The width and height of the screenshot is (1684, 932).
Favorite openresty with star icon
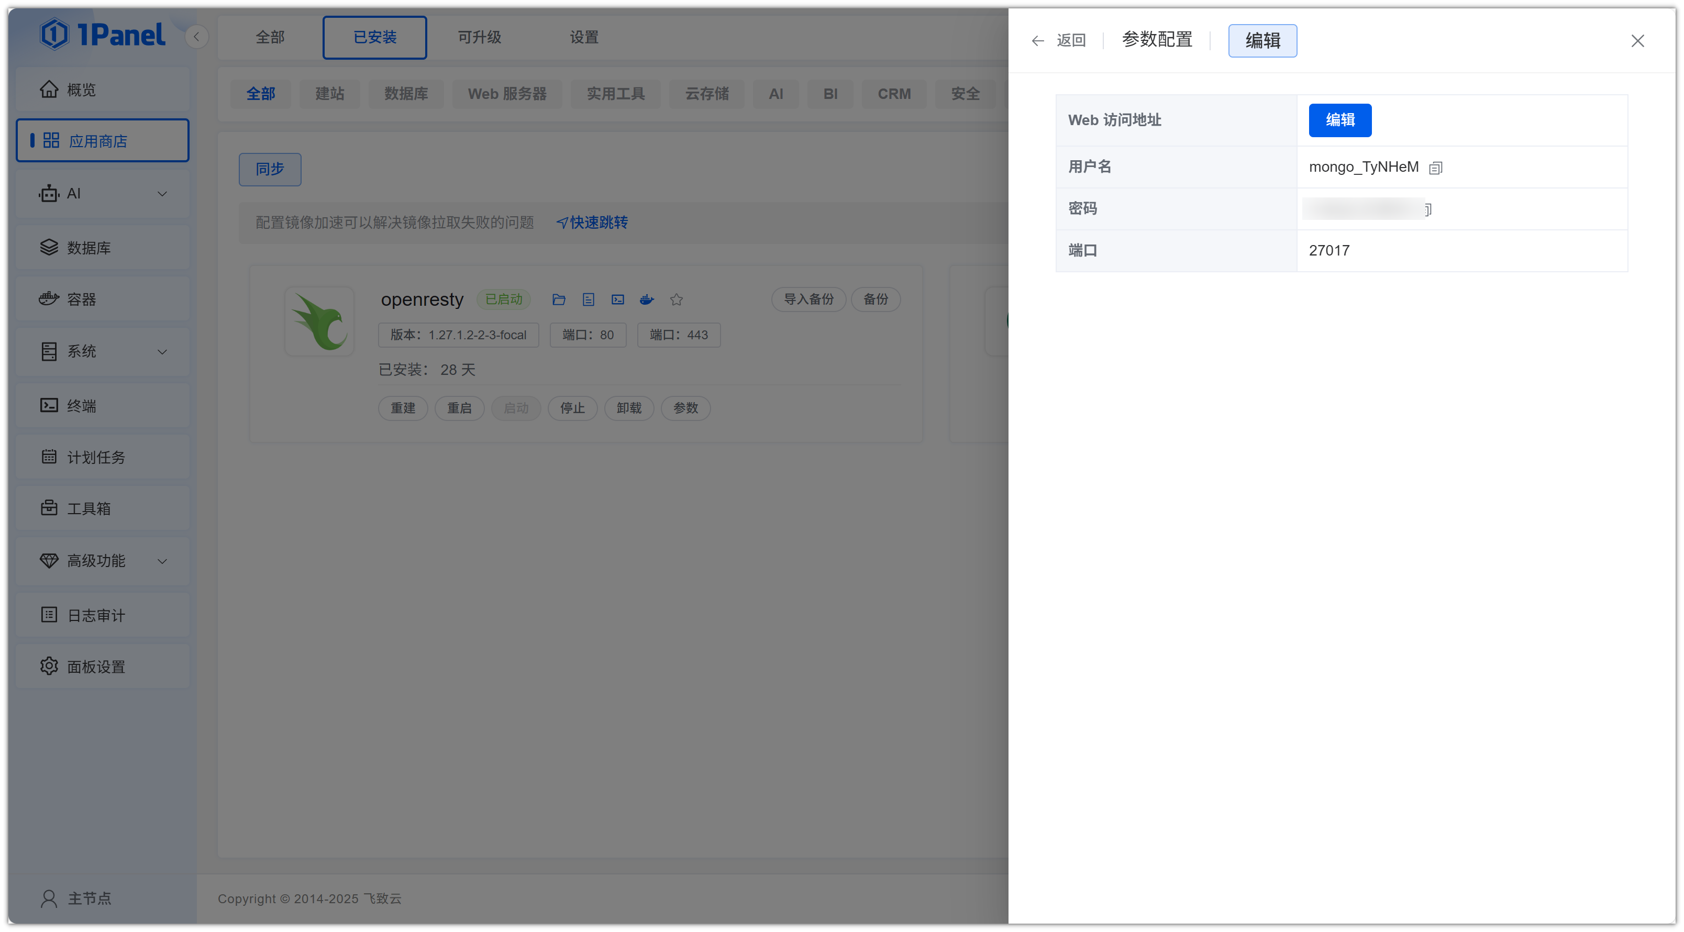(x=676, y=299)
